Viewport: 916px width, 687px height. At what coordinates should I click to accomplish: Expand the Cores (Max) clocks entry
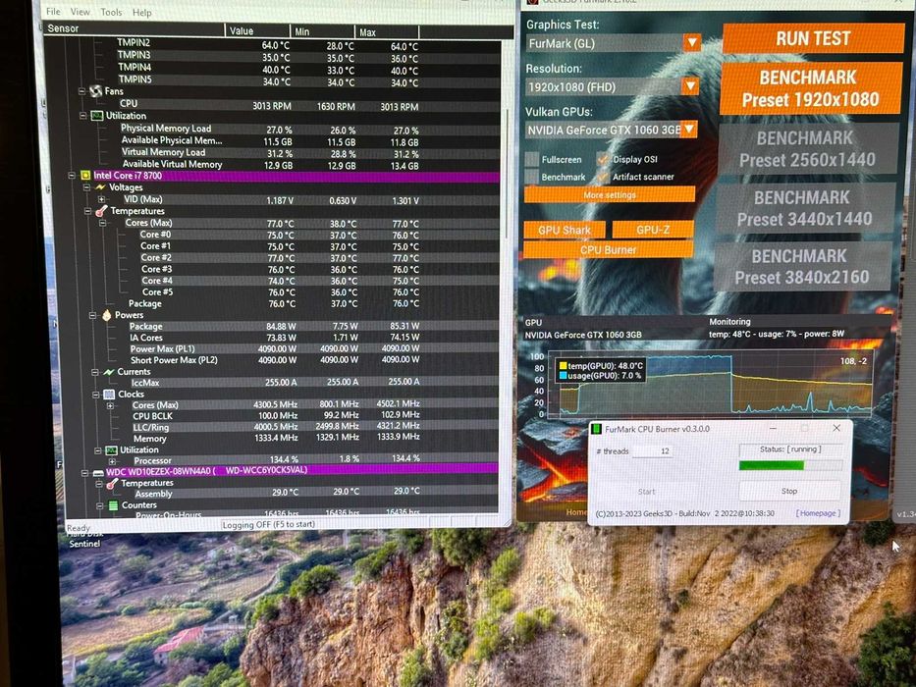[110, 405]
